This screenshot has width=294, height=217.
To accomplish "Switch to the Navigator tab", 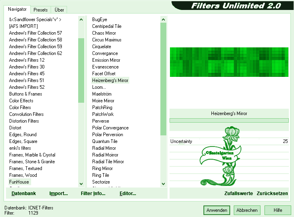I will tap(17, 9).
